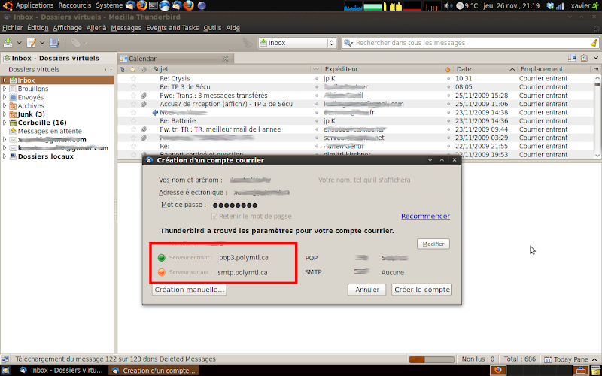This screenshot has height=376, width=602.
Task: Click the grayed Tag message icon
Action: (76, 43)
